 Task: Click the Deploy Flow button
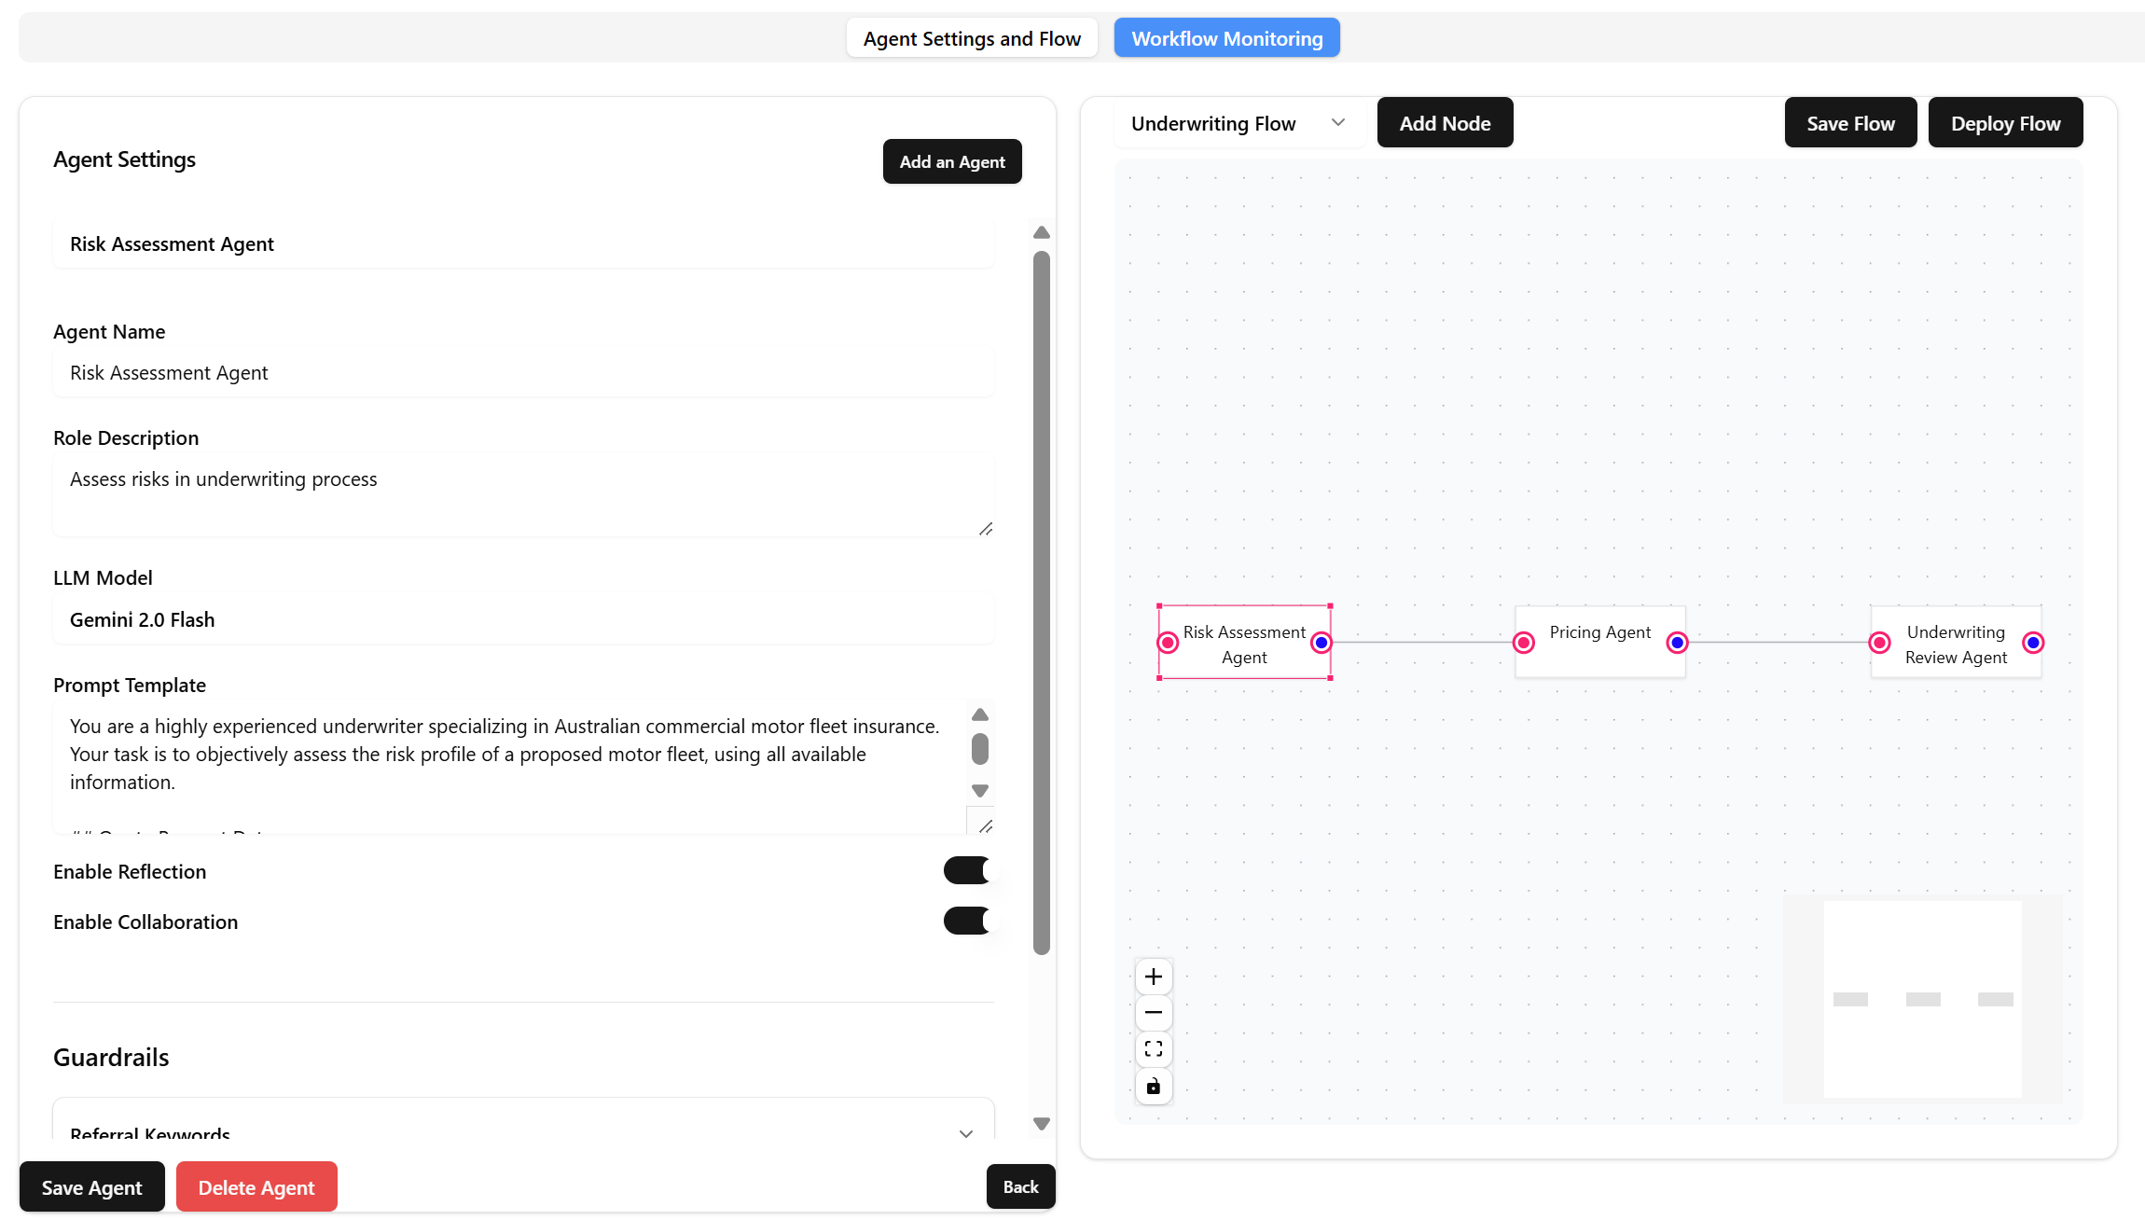(x=2005, y=122)
